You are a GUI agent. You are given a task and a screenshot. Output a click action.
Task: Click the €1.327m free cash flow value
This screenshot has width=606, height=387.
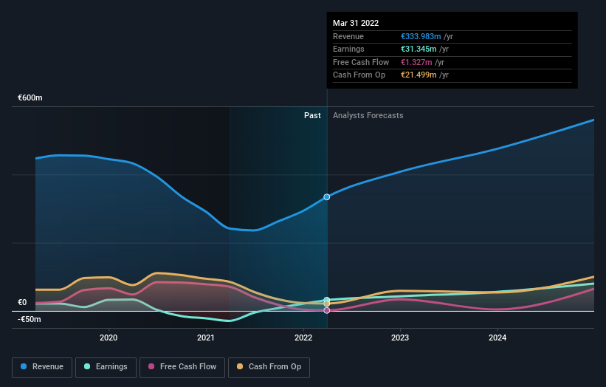(416, 62)
